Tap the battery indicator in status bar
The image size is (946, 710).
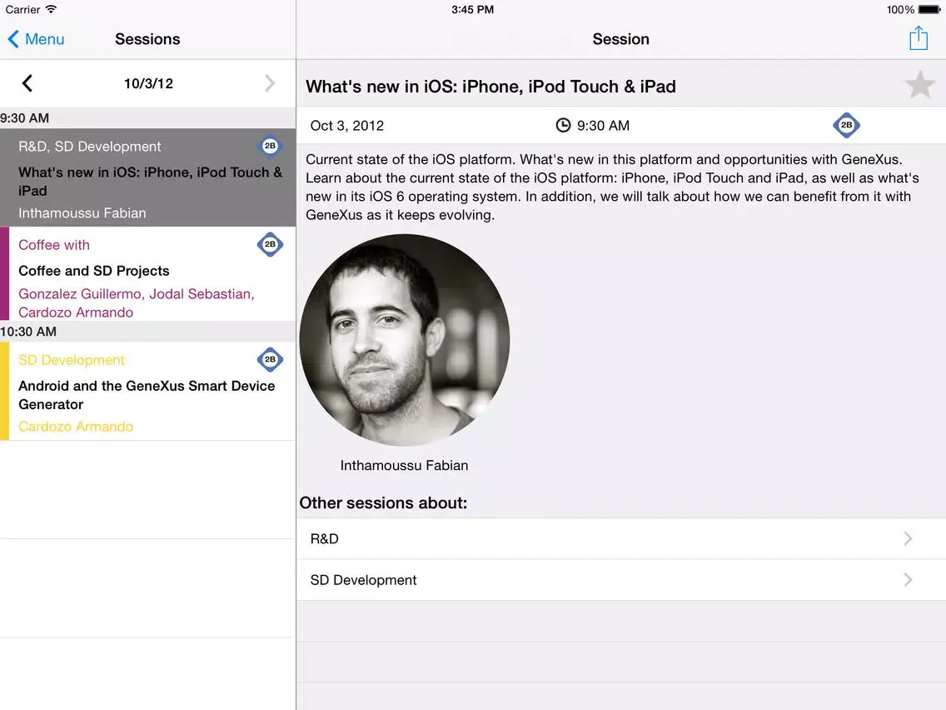pos(929,10)
